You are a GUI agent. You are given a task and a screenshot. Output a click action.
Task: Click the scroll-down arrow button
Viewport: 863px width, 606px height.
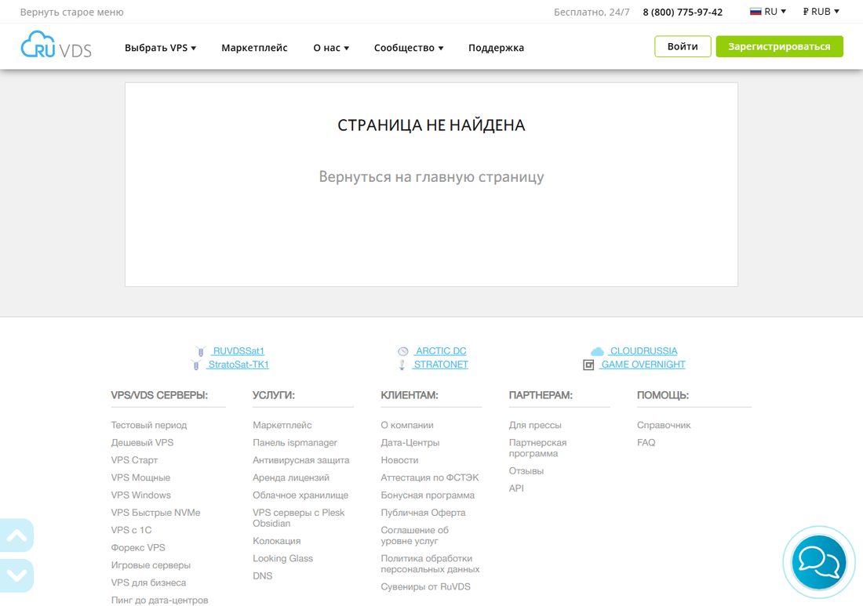coord(16,575)
